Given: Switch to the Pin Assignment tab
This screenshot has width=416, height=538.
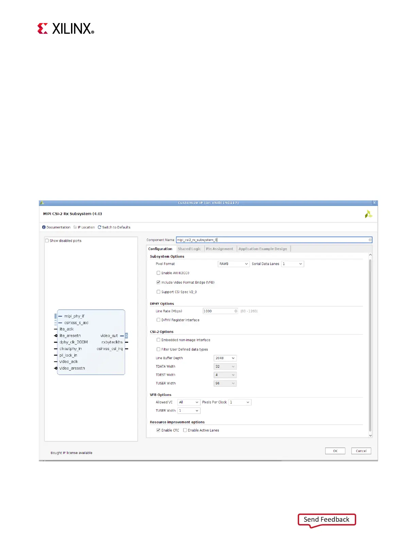Looking at the screenshot, I should coord(220,249).
